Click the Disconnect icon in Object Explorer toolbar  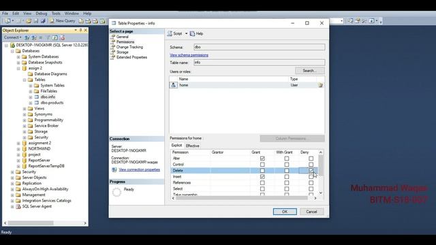pyautogui.click(x=34, y=37)
